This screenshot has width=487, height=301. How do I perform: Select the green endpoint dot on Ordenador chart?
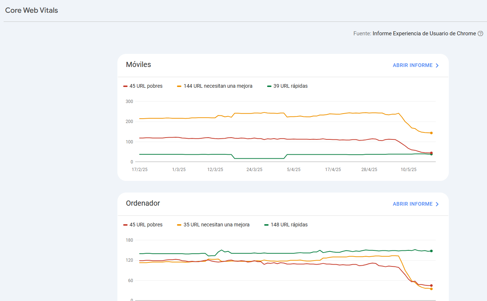pos(431,251)
